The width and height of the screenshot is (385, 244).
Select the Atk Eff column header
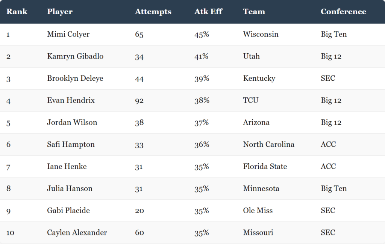[208, 12]
